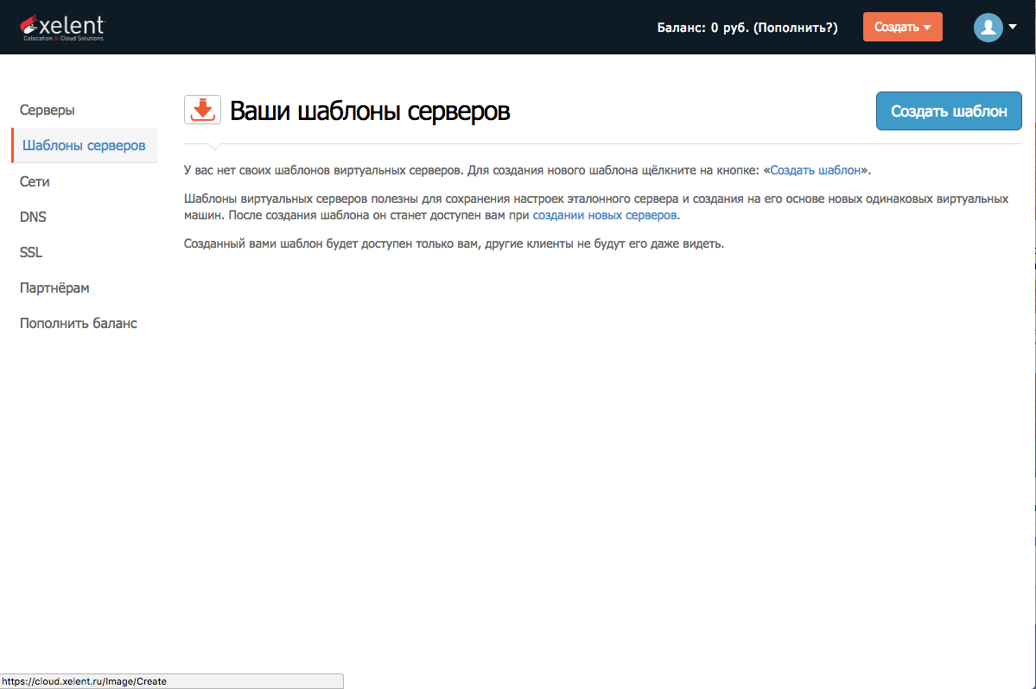The width and height of the screenshot is (1036, 689).
Task: Open the DNS section from the sidebar
Action: point(33,217)
